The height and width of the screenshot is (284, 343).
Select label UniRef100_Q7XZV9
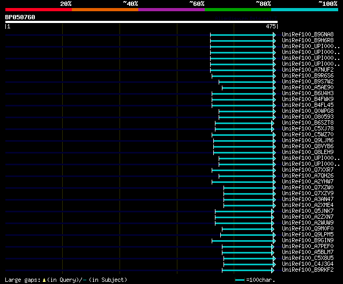point(308,194)
